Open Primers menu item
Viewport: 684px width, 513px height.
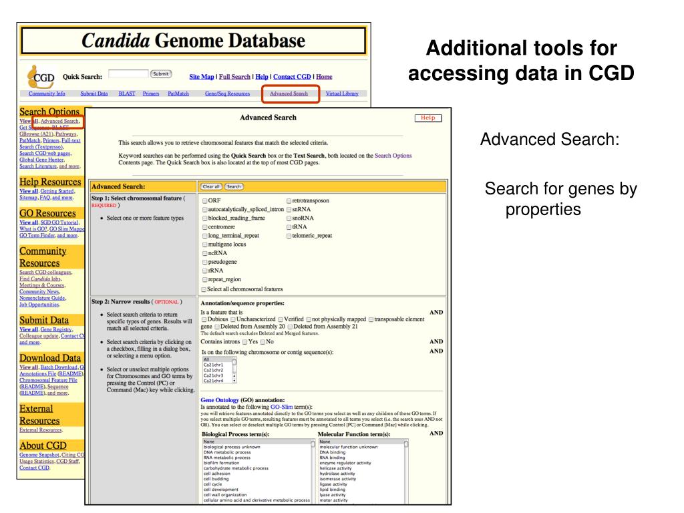click(x=151, y=94)
